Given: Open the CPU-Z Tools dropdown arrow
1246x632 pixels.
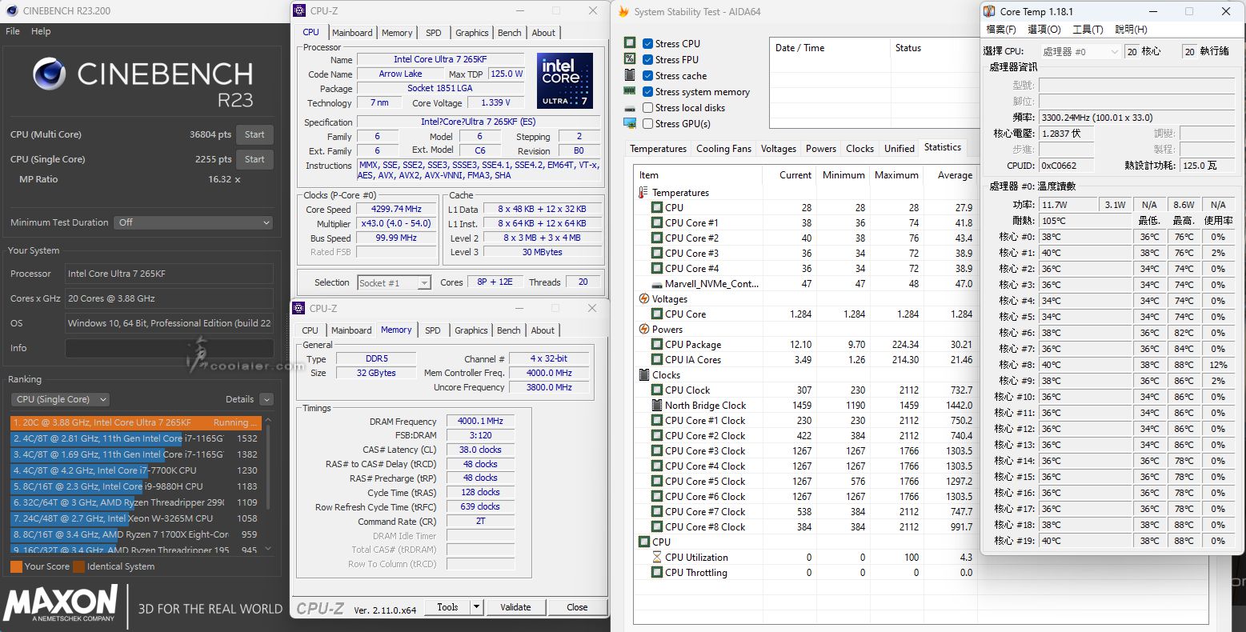Looking at the screenshot, I should [477, 607].
